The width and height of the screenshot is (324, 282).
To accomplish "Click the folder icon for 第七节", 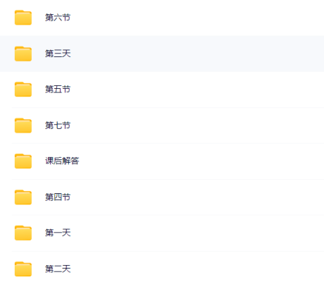I will [x=23, y=125].
